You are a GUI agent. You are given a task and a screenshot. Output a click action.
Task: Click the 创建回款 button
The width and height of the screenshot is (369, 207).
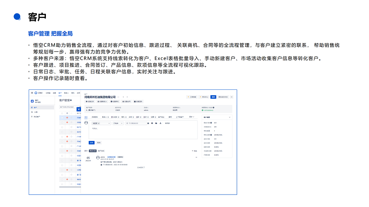138,101
